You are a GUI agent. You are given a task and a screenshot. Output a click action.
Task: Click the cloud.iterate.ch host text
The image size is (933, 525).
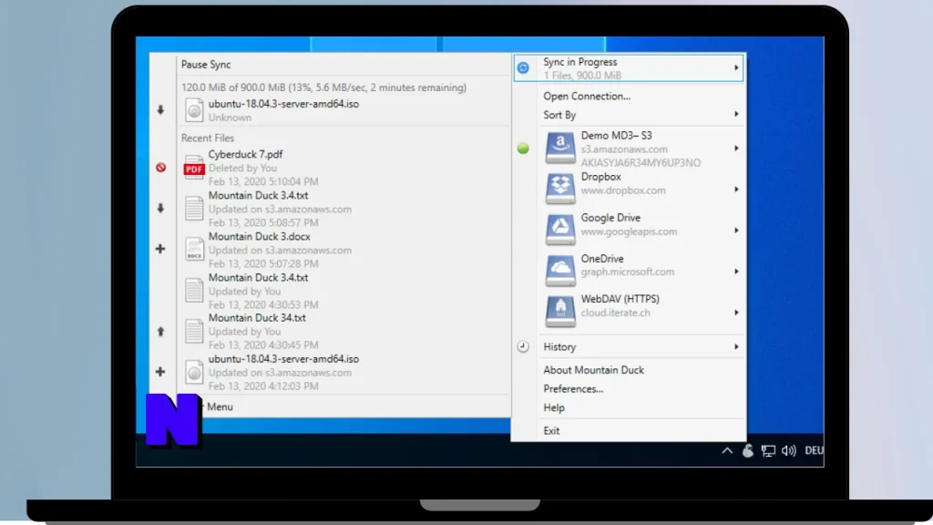click(x=615, y=313)
